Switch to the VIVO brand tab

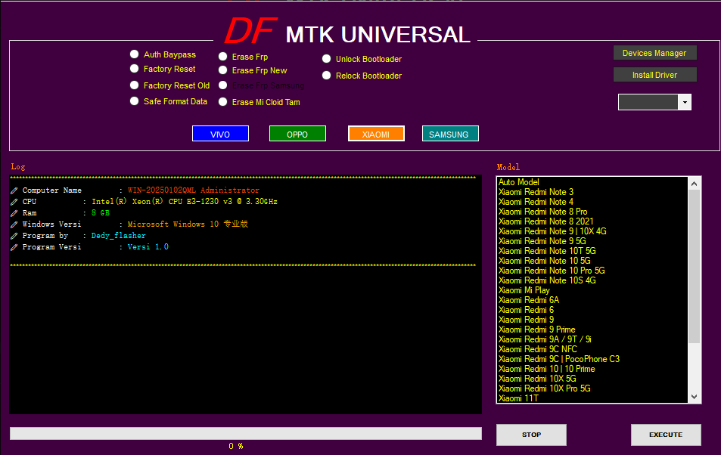220,134
